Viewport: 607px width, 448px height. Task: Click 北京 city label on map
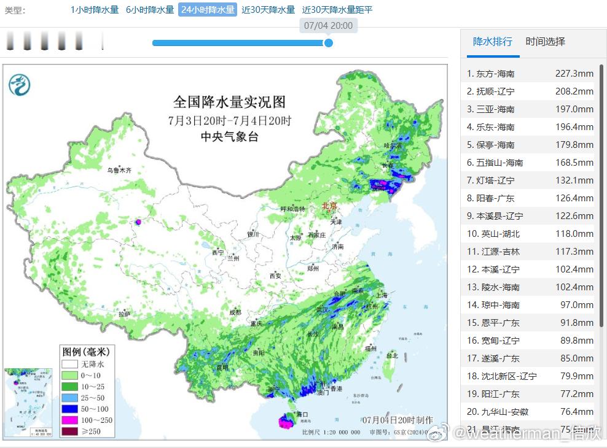click(329, 206)
